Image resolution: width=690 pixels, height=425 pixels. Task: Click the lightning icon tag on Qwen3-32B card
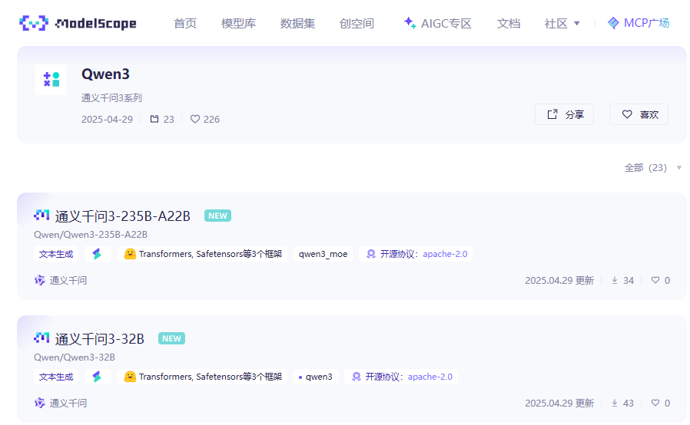[x=98, y=376]
